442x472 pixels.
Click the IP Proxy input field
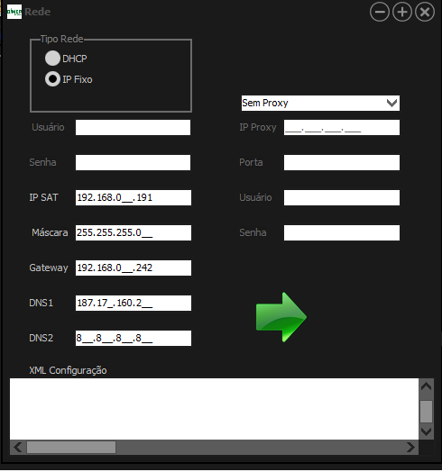click(x=342, y=127)
